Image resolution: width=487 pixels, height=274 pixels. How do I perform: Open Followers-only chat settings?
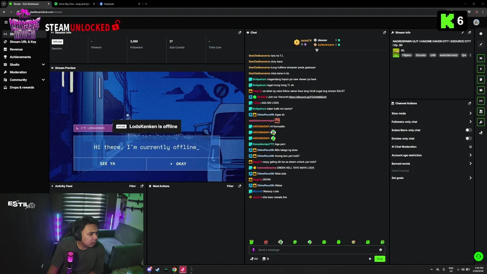(431, 122)
